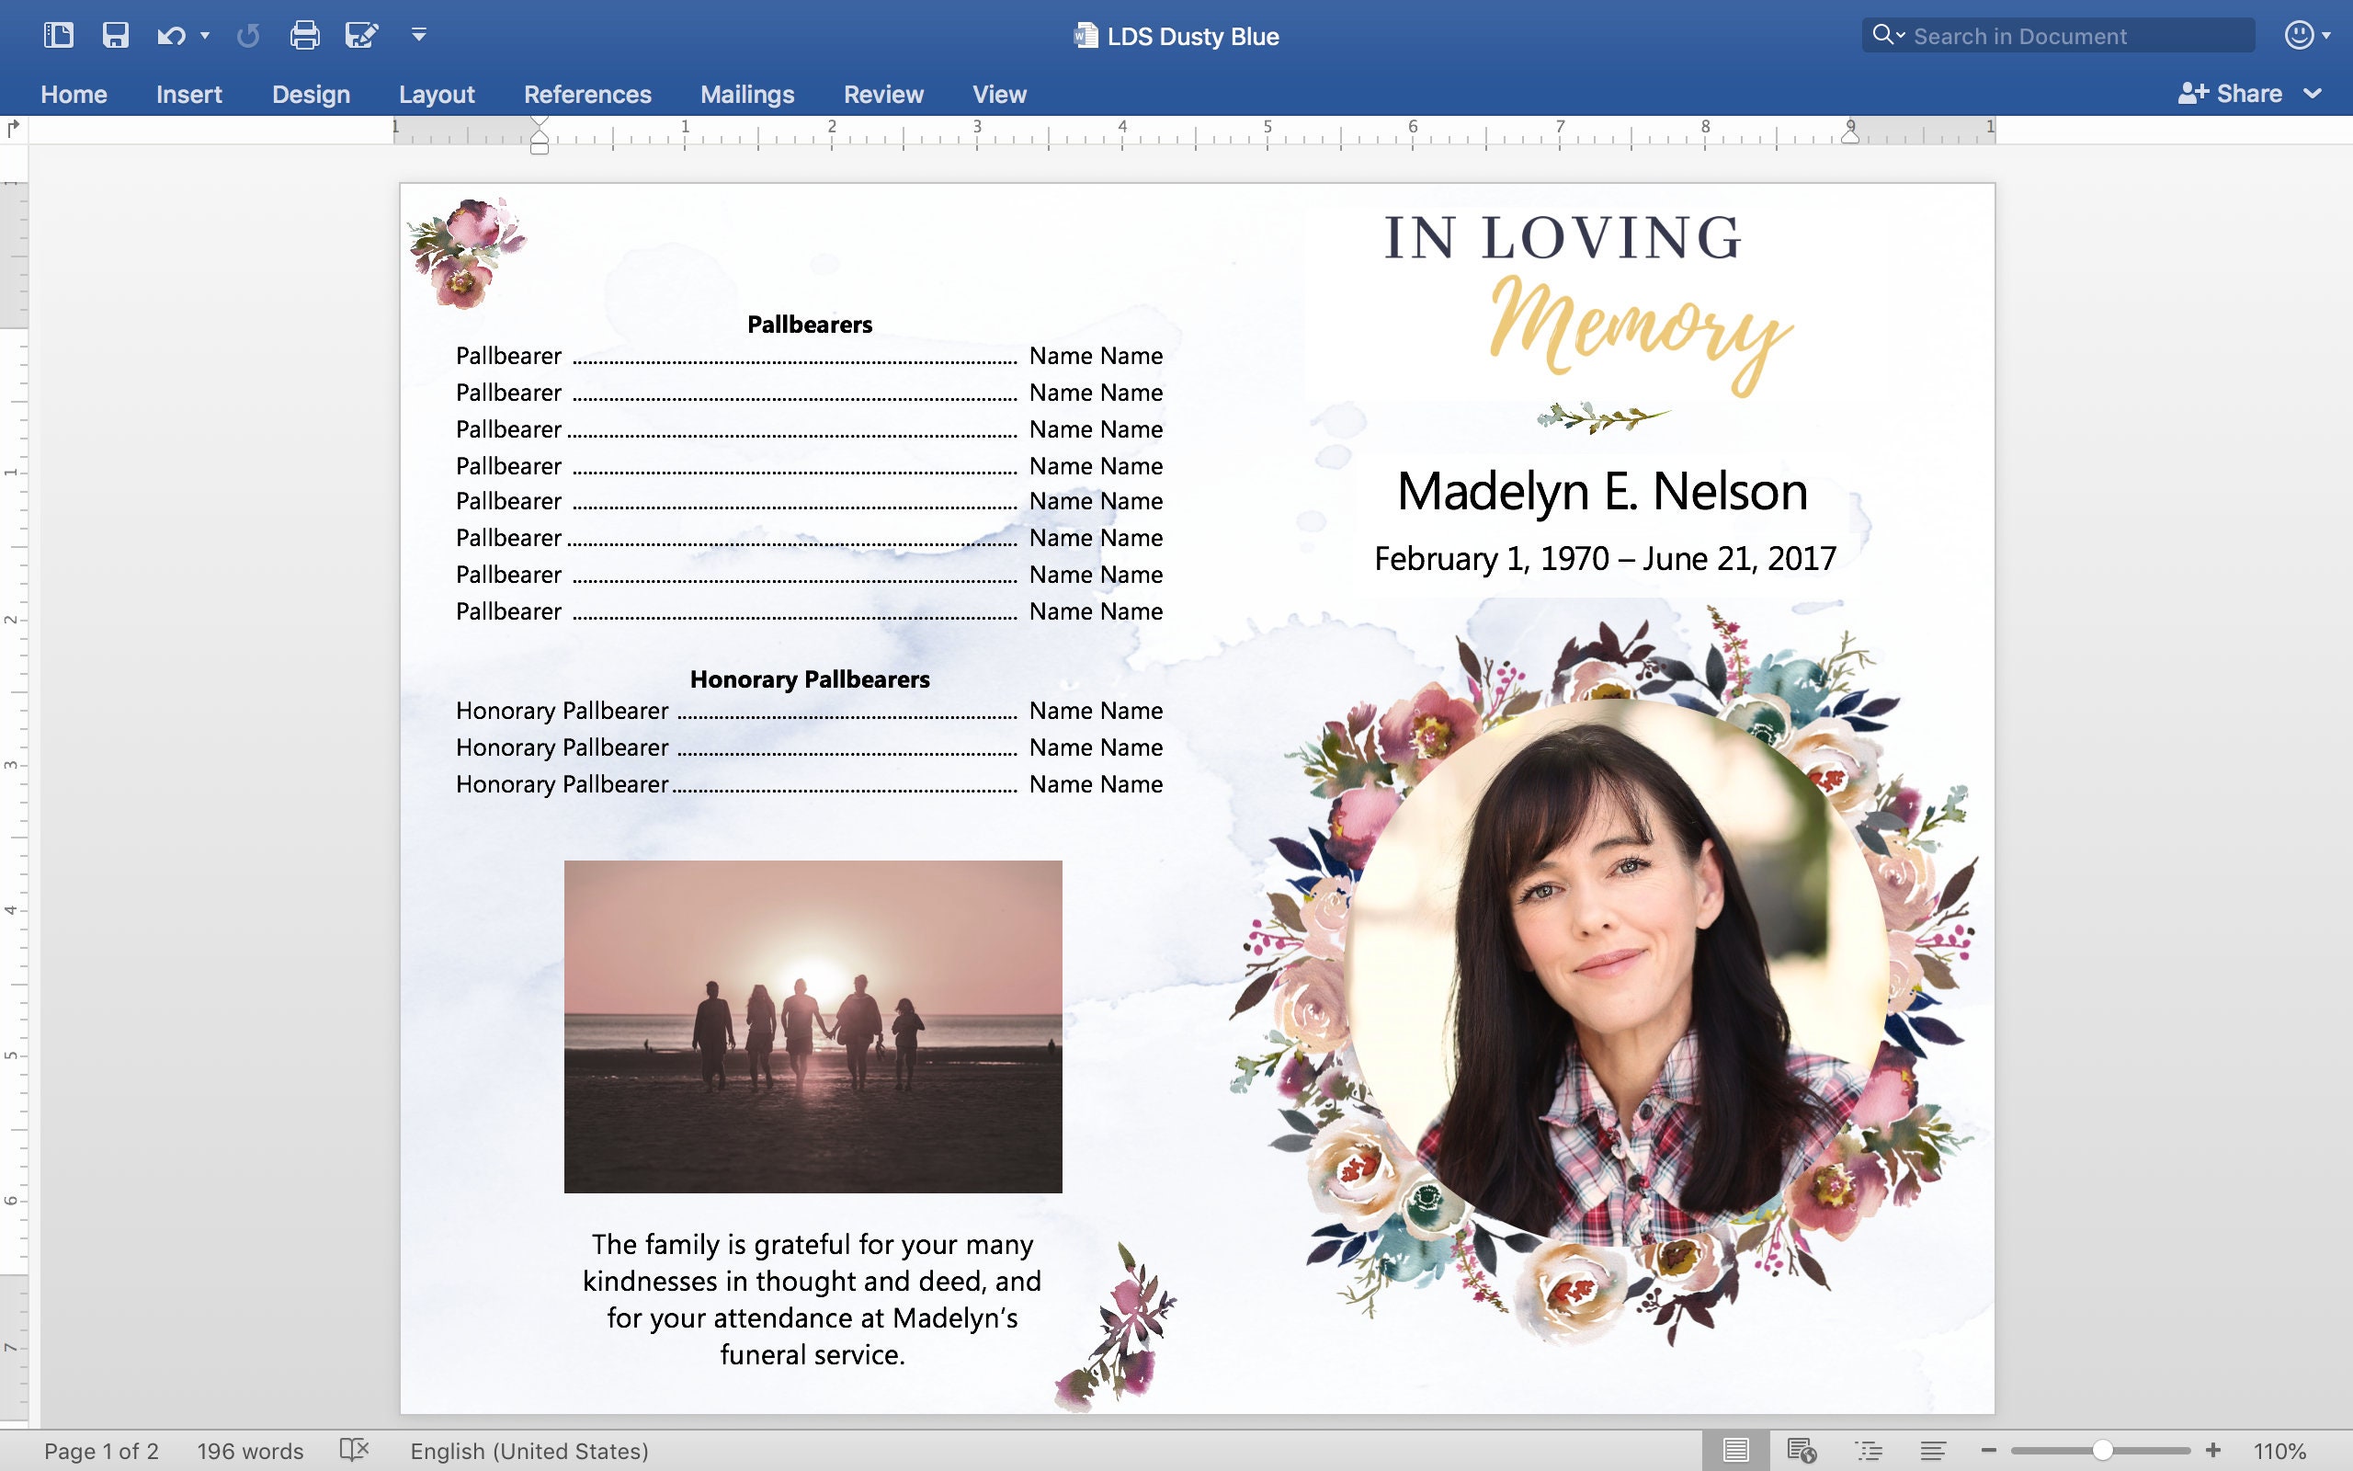Image resolution: width=2353 pixels, height=1471 pixels.
Task: Open the Insert tab
Action: 188,95
